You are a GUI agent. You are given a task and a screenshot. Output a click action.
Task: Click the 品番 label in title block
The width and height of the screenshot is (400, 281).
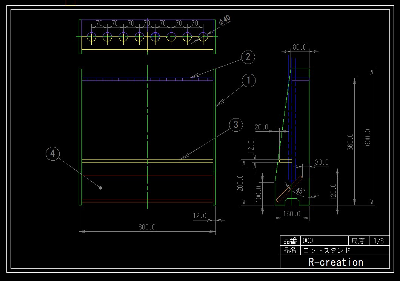(290, 241)
